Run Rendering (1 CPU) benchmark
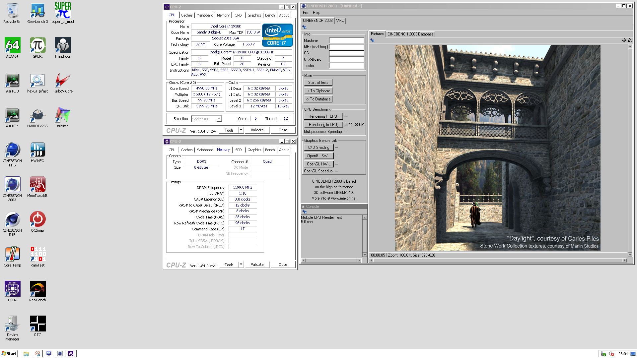The width and height of the screenshot is (637, 358). pos(323,116)
